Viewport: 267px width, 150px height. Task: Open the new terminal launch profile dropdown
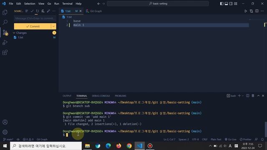pos(243,96)
